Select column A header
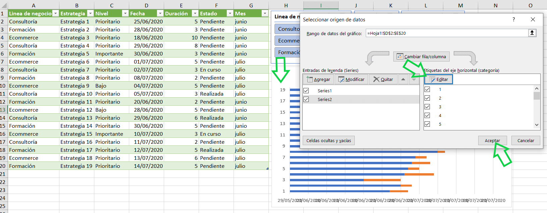547x213 pixels. 34,5
